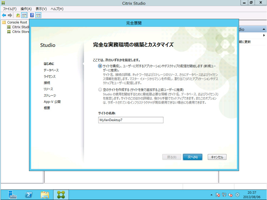
Task: Click the ライセンス step in the wizard
Action: 50,76
